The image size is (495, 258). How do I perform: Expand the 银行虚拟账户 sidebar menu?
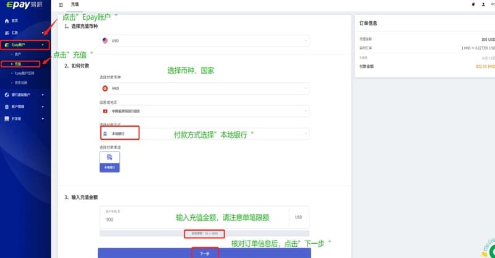click(25, 95)
